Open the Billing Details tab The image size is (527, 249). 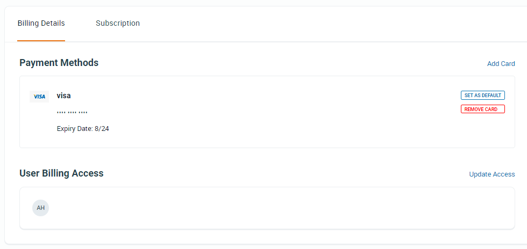point(41,23)
